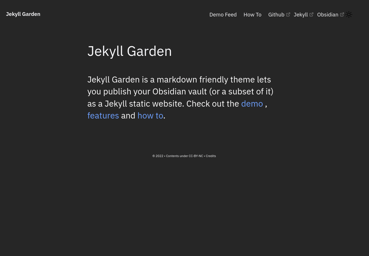Screen dimensions: 369x256
Task: Follow the how to link in text
Action: [x=150, y=115]
